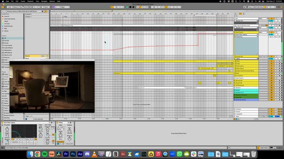Click the Stop button in the transport
284x159 pixels.
pos(130,7)
